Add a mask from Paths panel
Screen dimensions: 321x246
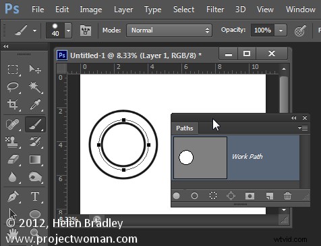pos(250,196)
